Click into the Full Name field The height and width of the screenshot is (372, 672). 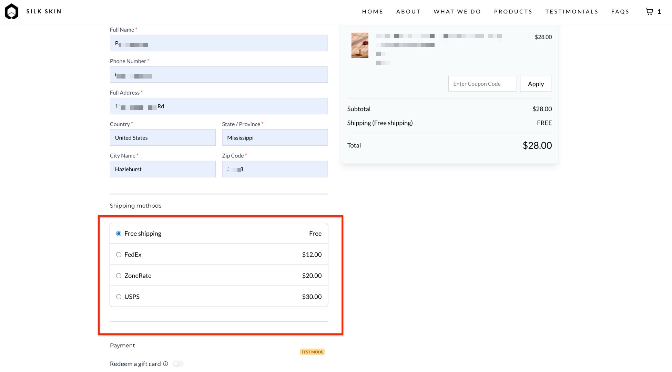coord(219,43)
